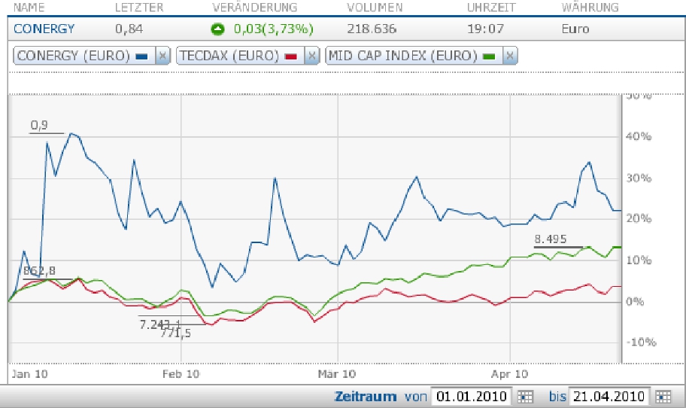
Task: Edit the end date field 21.04.2010
Action: 609,397
